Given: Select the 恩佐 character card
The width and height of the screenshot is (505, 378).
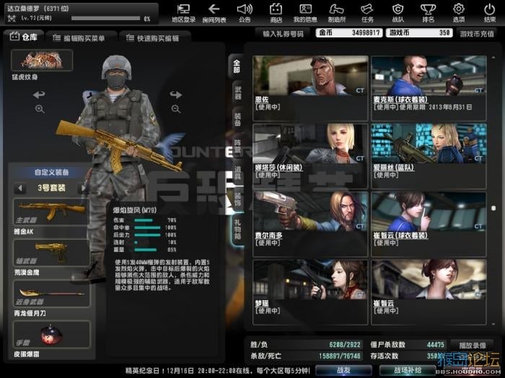Looking at the screenshot, I should [x=310, y=88].
